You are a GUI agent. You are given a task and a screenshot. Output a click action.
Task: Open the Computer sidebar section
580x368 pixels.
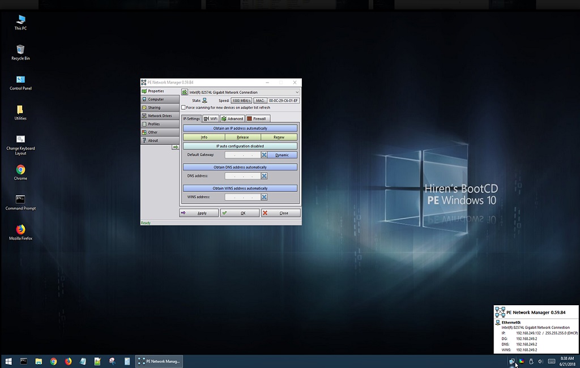pyautogui.click(x=160, y=99)
